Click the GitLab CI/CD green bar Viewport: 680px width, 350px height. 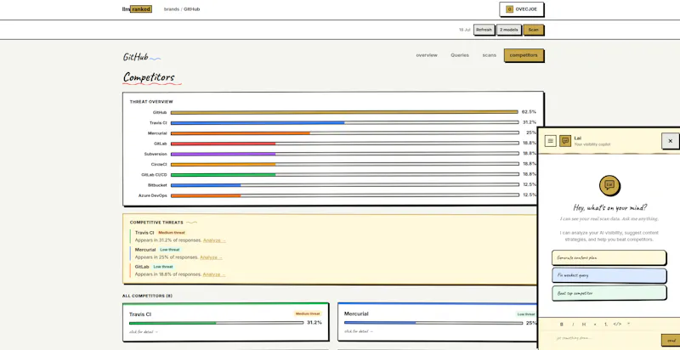(345, 174)
